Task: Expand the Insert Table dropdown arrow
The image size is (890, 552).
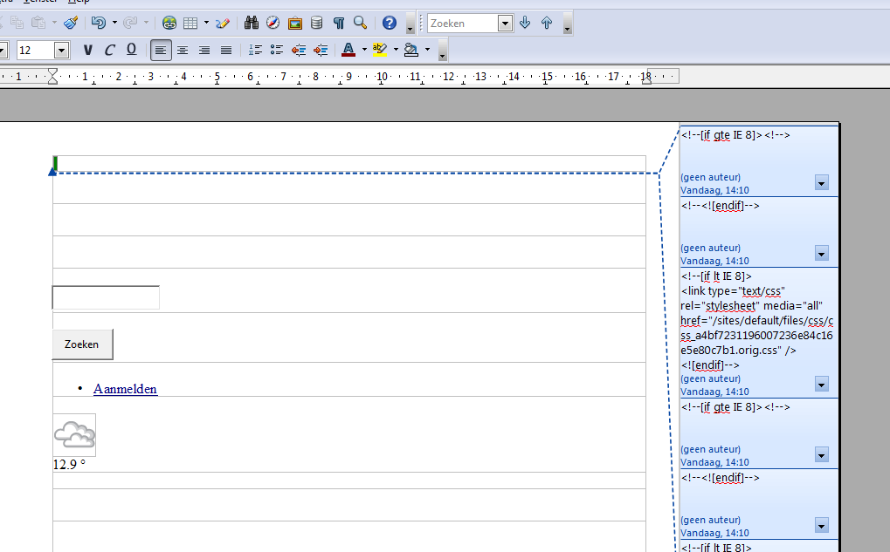Action: pos(206,23)
